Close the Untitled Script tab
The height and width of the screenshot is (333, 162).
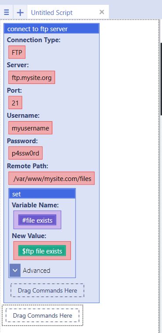click(x=102, y=12)
